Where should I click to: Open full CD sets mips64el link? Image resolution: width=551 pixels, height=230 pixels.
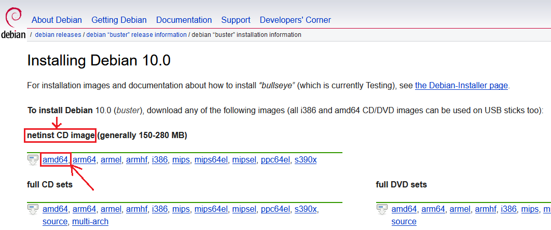click(211, 210)
